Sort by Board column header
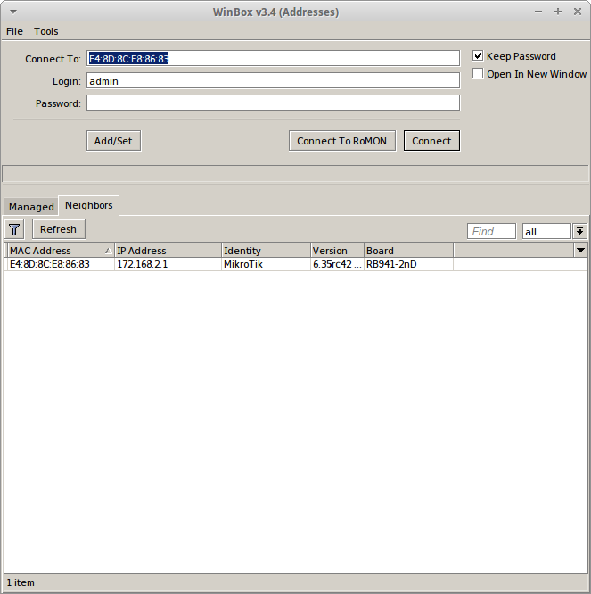This screenshot has height=594, width=591. [408, 251]
